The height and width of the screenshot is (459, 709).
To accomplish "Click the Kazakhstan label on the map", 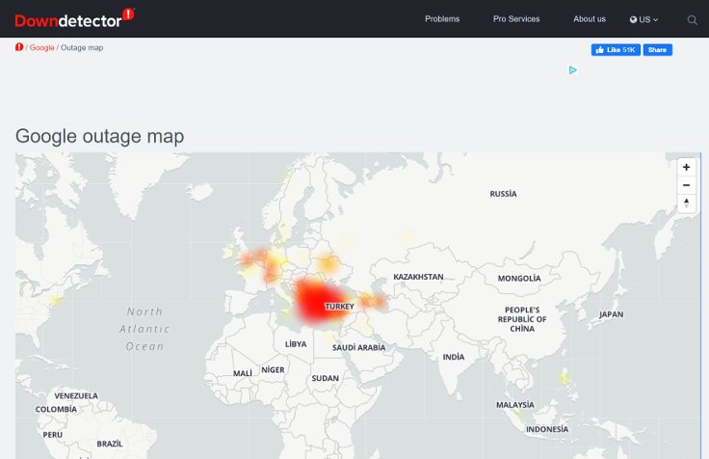I will pyautogui.click(x=418, y=277).
